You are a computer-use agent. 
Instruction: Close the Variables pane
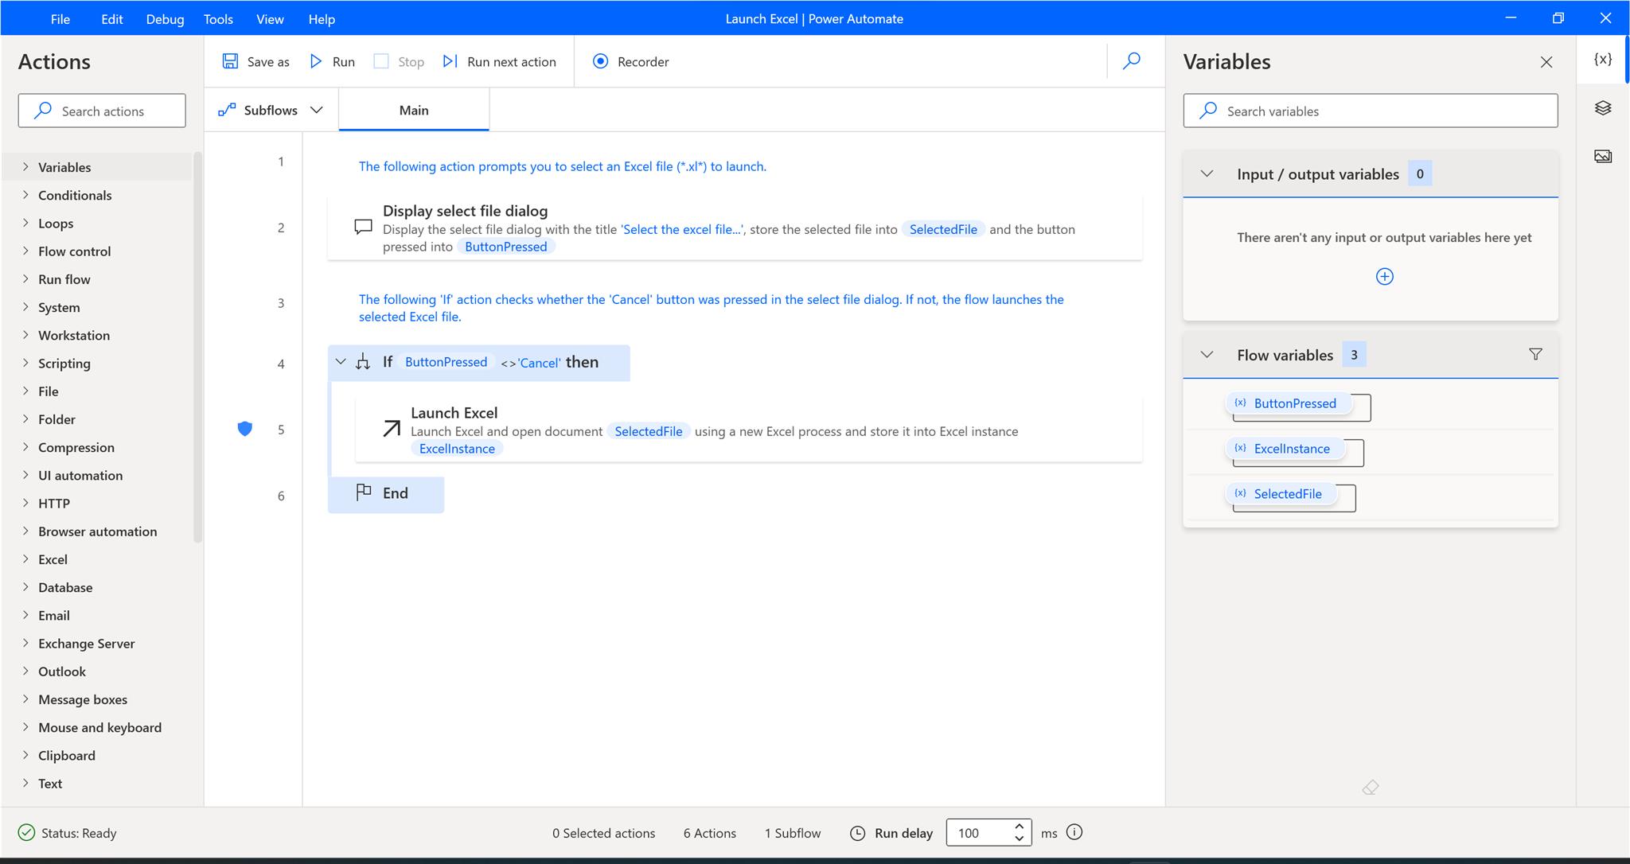pyautogui.click(x=1546, y=62)
